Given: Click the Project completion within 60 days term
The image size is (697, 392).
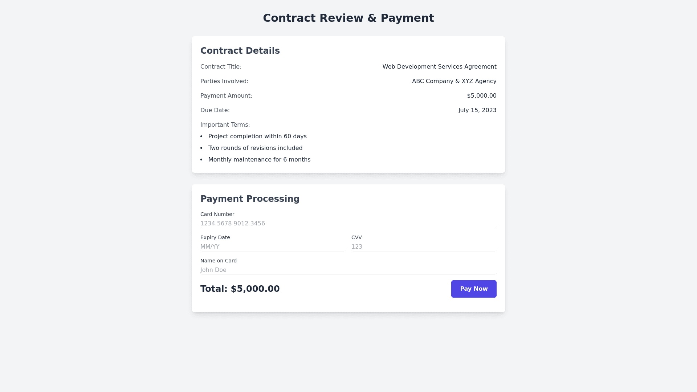Looking at the screenshot, I should [x=257, y=136].
